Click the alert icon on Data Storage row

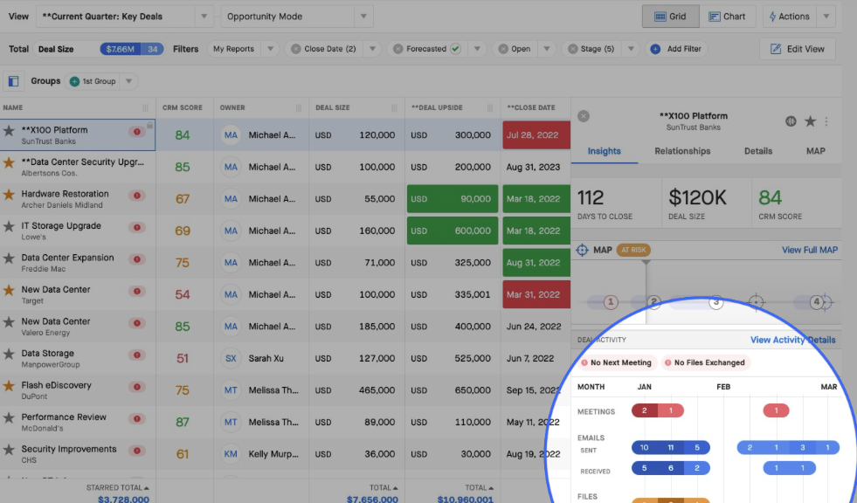point(137,355)
